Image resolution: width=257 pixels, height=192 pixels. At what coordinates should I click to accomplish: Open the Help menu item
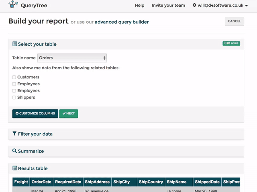pyautogui.click(x=140, y=5)
